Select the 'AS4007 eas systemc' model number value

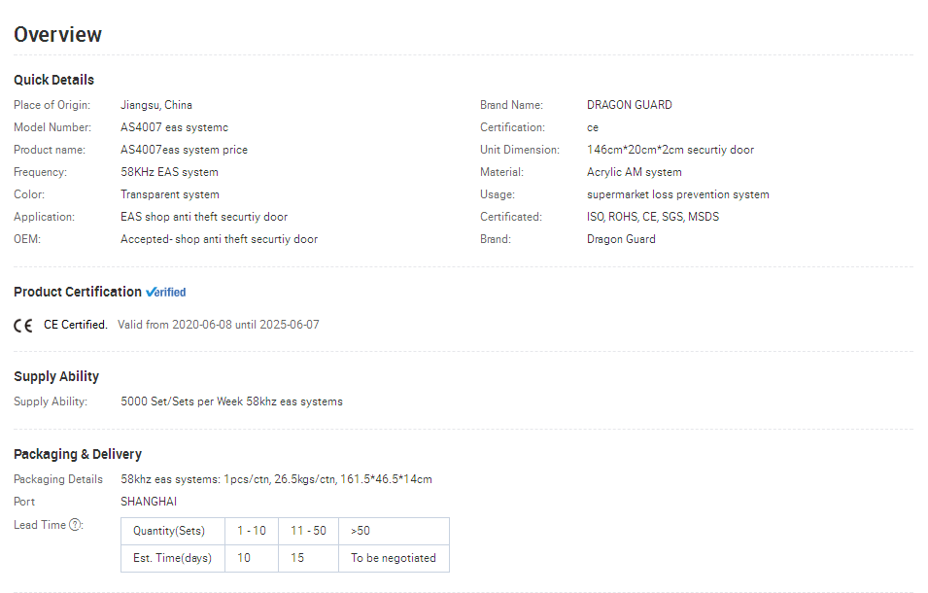[x=175, y=127]
